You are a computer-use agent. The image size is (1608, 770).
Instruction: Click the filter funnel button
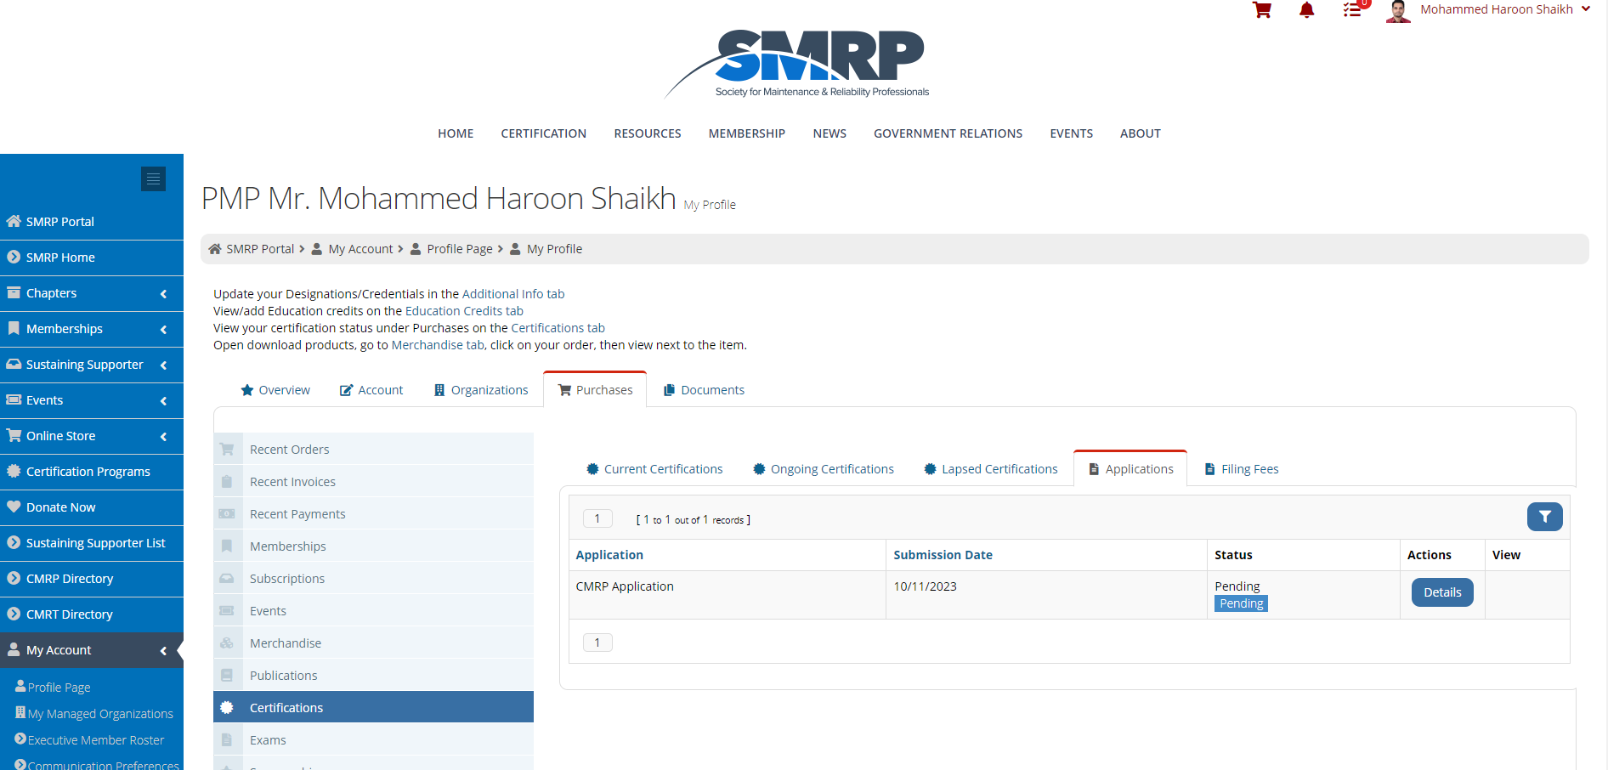tap(1544, 517)
